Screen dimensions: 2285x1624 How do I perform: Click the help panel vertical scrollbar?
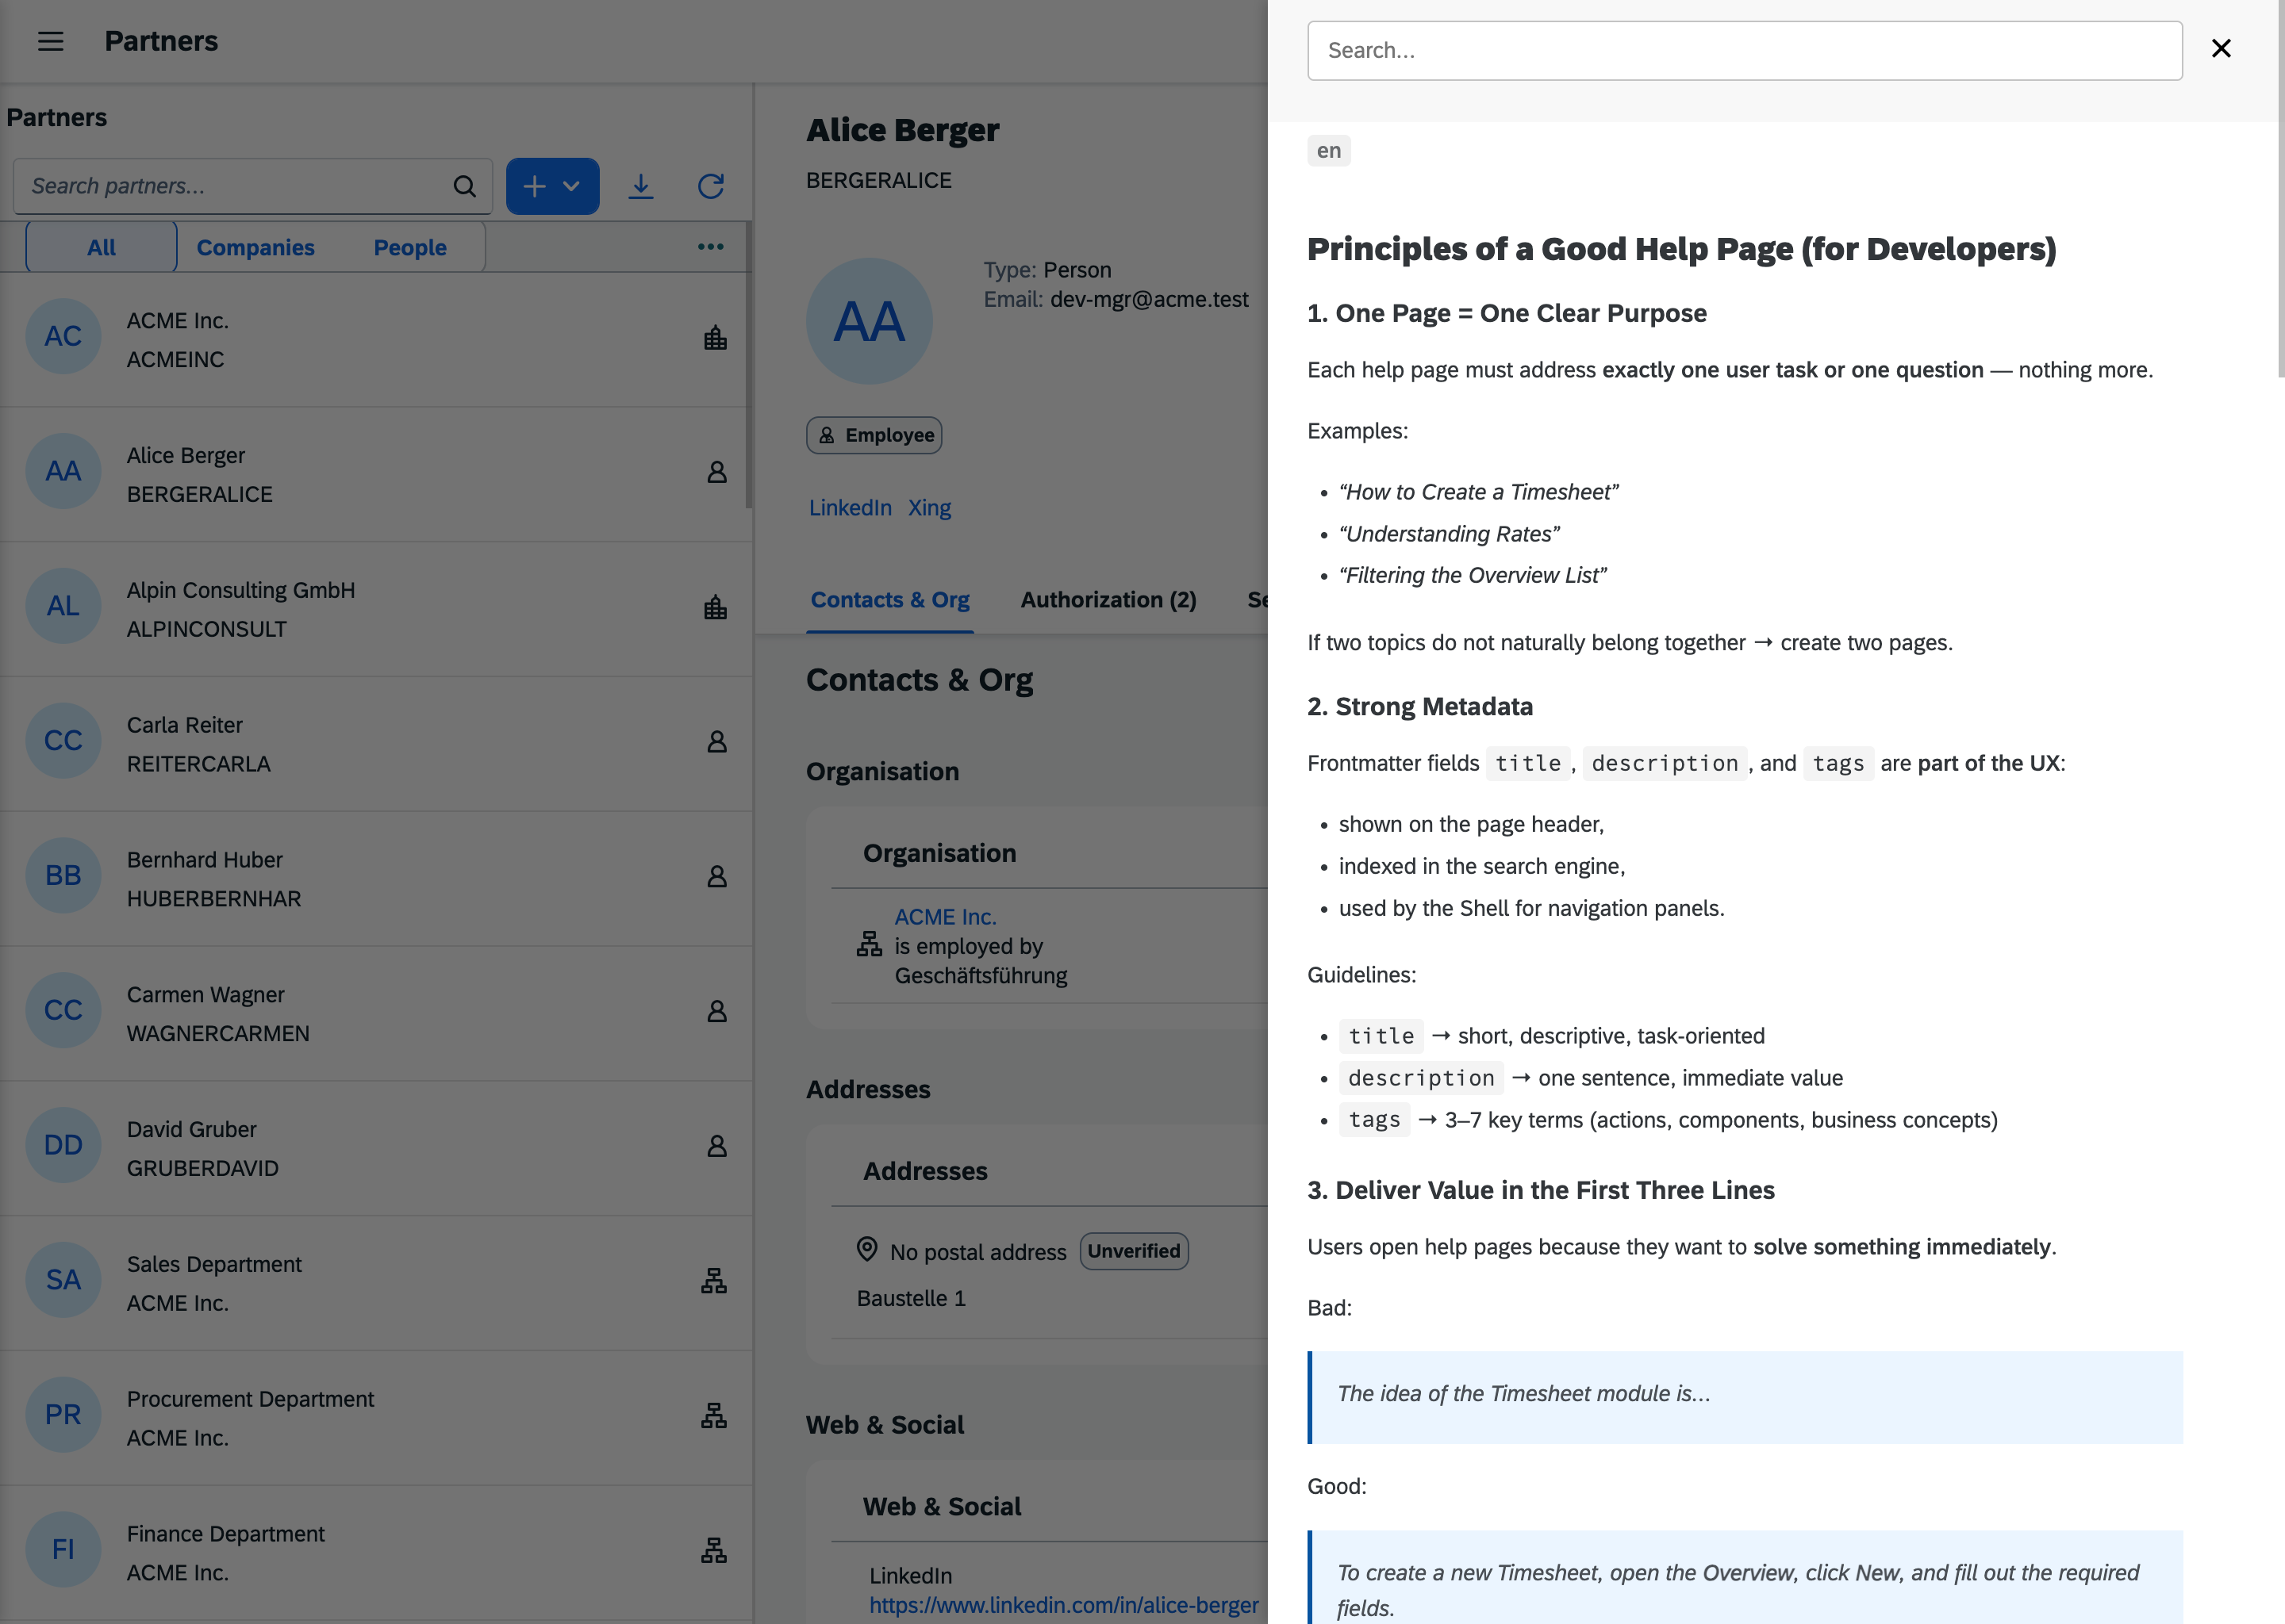pos(2280,189)
